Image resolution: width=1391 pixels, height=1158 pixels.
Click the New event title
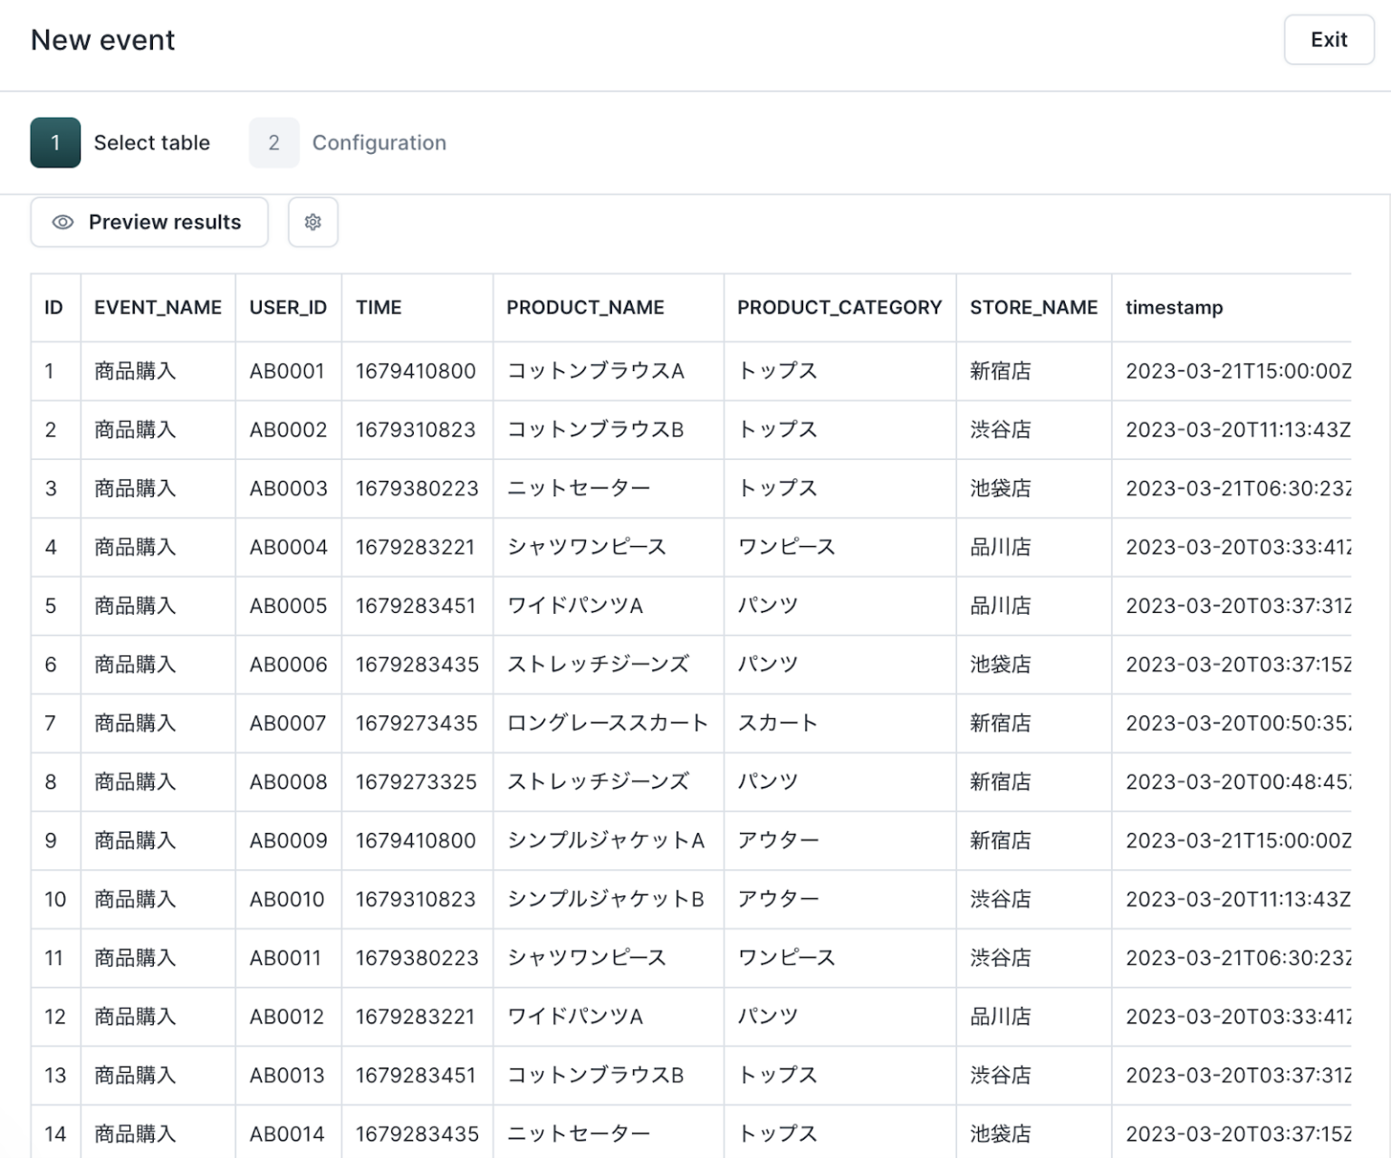[102, 39]
